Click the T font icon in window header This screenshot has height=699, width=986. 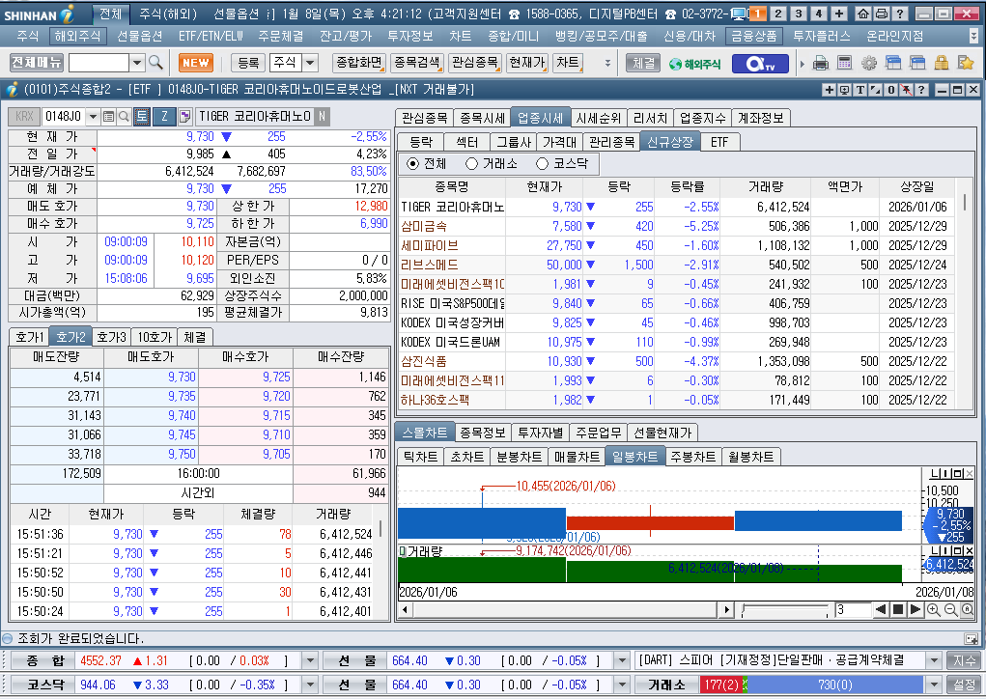coord(859,90)
